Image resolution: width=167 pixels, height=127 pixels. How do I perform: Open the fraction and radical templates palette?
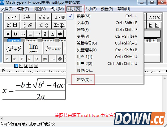coord(28,25)
